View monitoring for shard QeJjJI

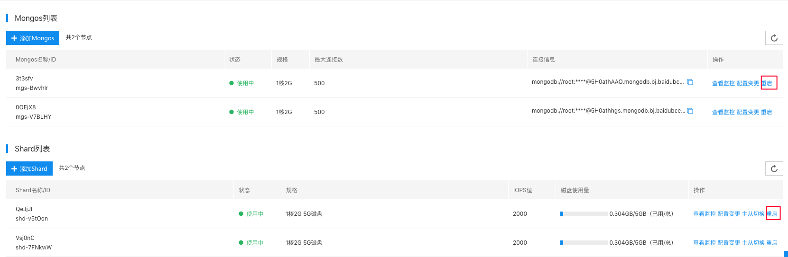(704, 214)
